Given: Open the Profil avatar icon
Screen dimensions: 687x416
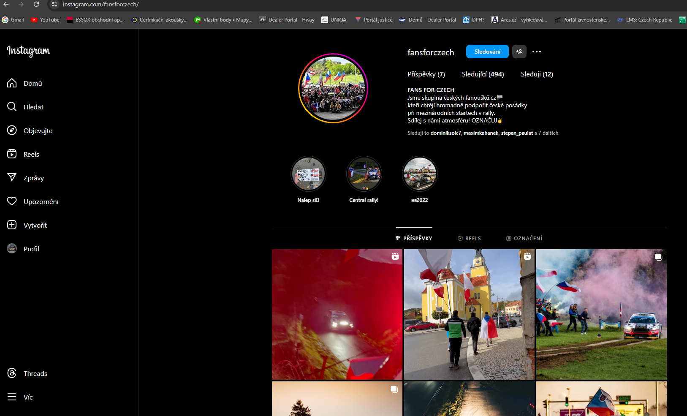Looking at the screenshot, I should point(12,249).
